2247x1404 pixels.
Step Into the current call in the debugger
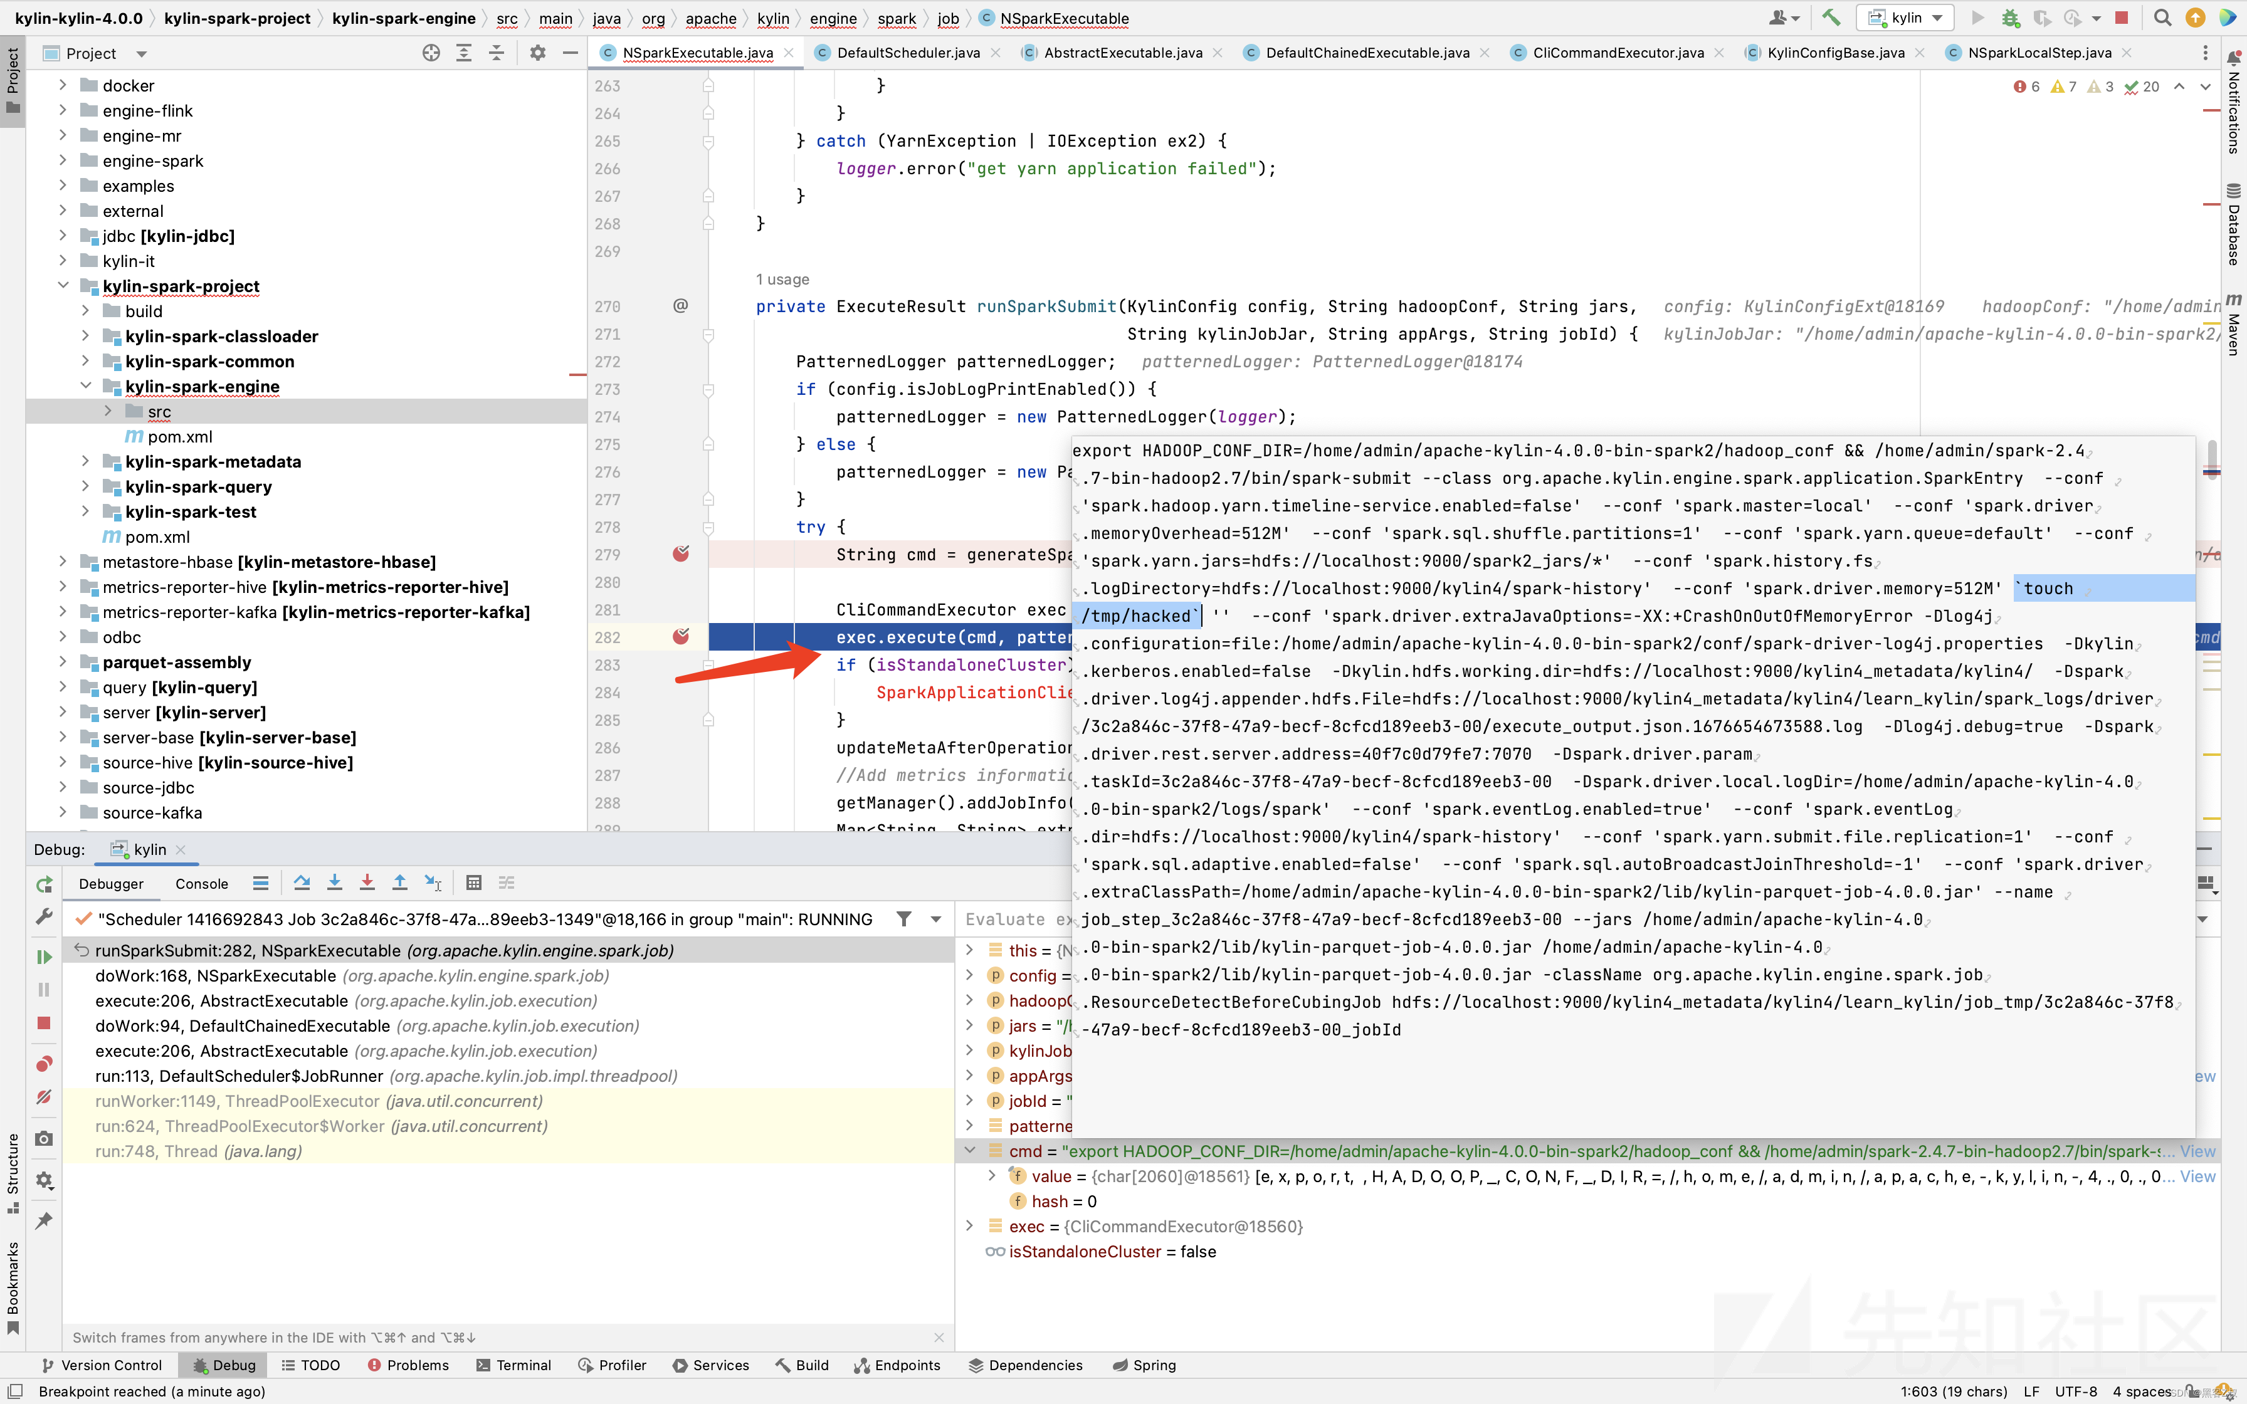335,883
